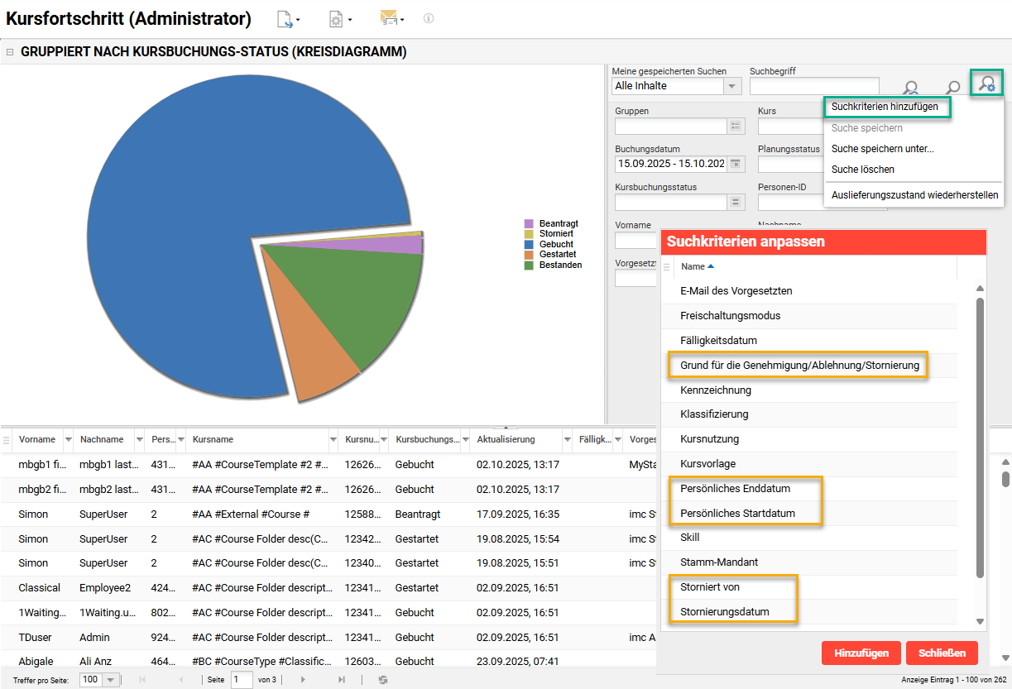Select Suche speichern unter... menu entry

point(882,149)
